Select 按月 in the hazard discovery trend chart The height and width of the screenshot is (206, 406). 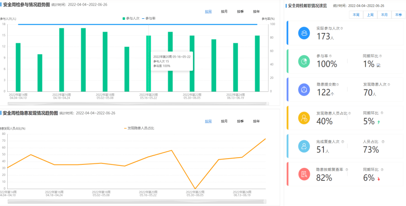click(224, 121)
